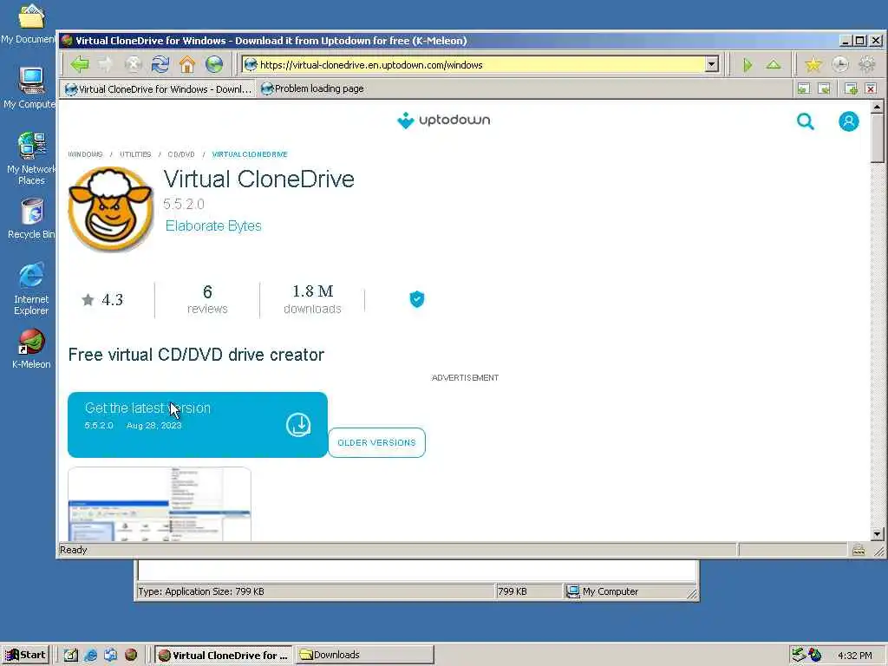Click the WINDOWS breadcrumb link
This screenshot has height=666, width=888.
[85, 154]
